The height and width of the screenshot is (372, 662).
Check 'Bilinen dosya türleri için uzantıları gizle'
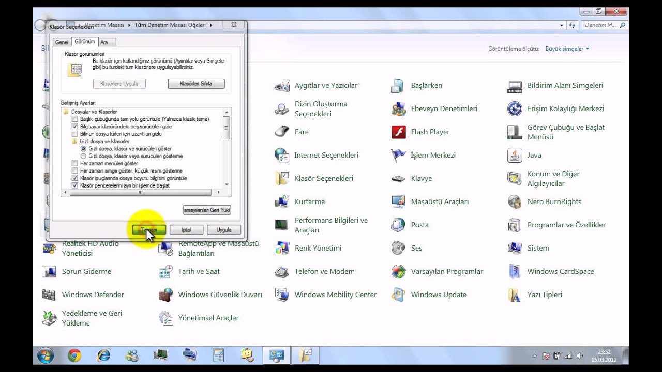click(x=76, y=134)
